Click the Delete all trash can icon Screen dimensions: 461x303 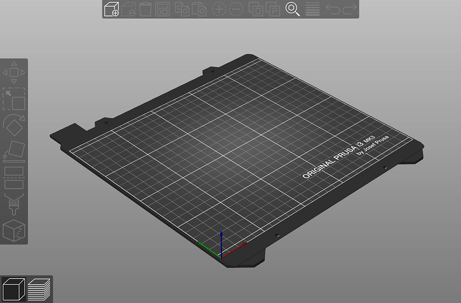tap(145, 9)
